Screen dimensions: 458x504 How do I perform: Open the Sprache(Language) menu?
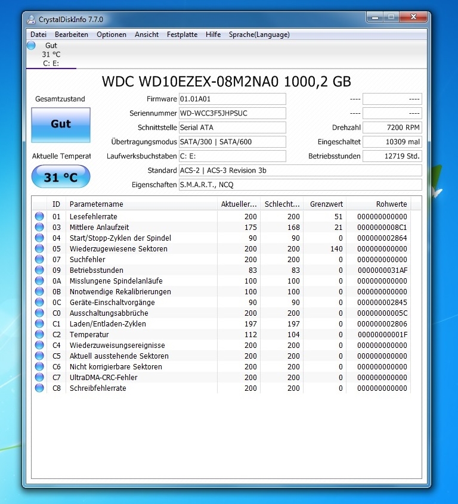pyautogui.click(x=259, y=35)
